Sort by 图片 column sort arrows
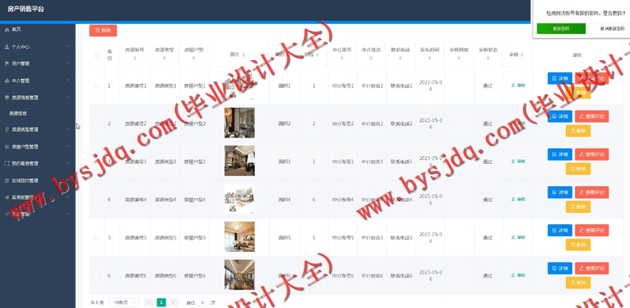The width and height of the screenshot is (630, 308). coord(244,55)
